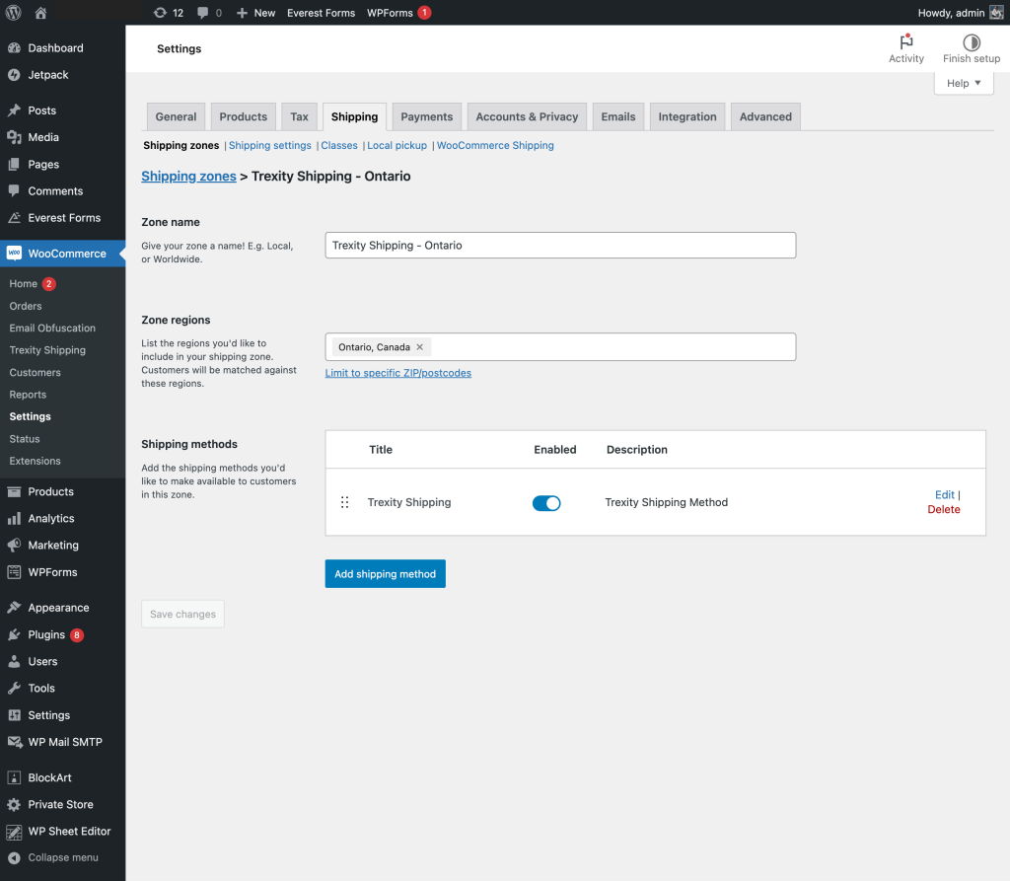
Task: Click the admin avatar icon
Action: point(996,12)
